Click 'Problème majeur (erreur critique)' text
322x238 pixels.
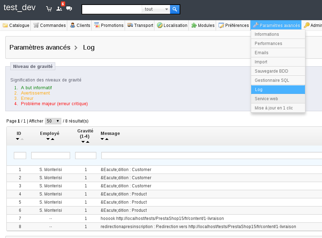[x=55, y=104]
